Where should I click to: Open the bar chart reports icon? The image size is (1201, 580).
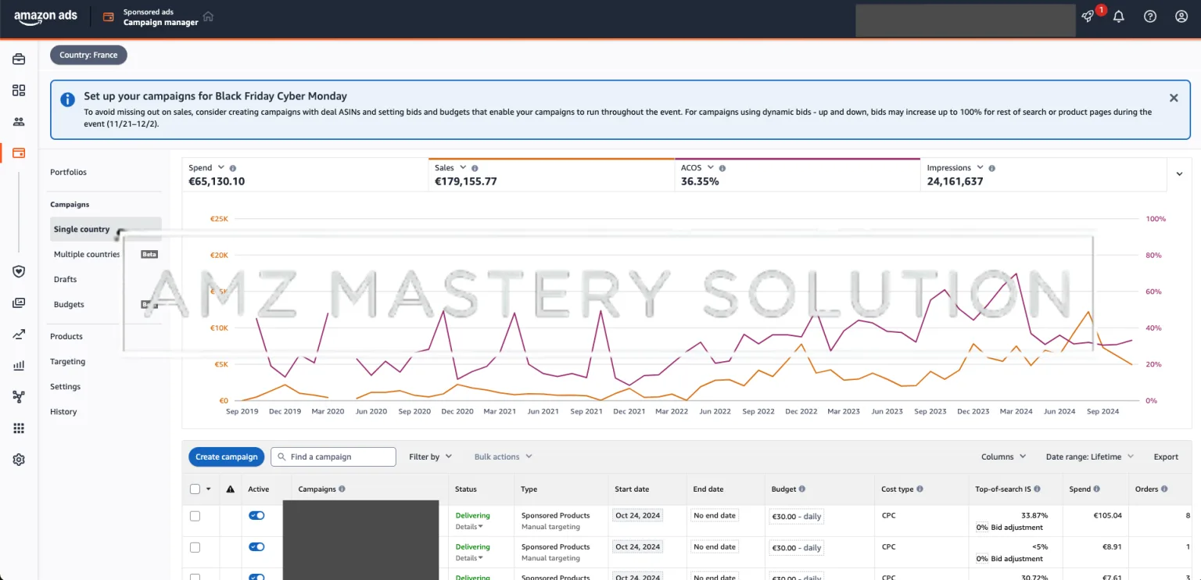coord(19,365)
